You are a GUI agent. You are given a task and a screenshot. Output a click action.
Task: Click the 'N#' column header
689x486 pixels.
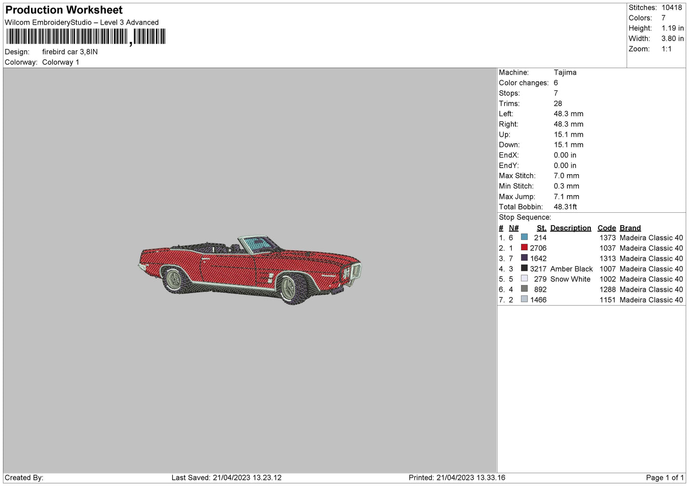[514, 228]
